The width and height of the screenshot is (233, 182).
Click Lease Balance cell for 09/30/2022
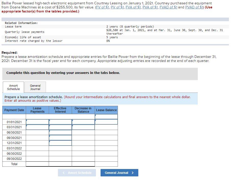[x=106, y=159]
